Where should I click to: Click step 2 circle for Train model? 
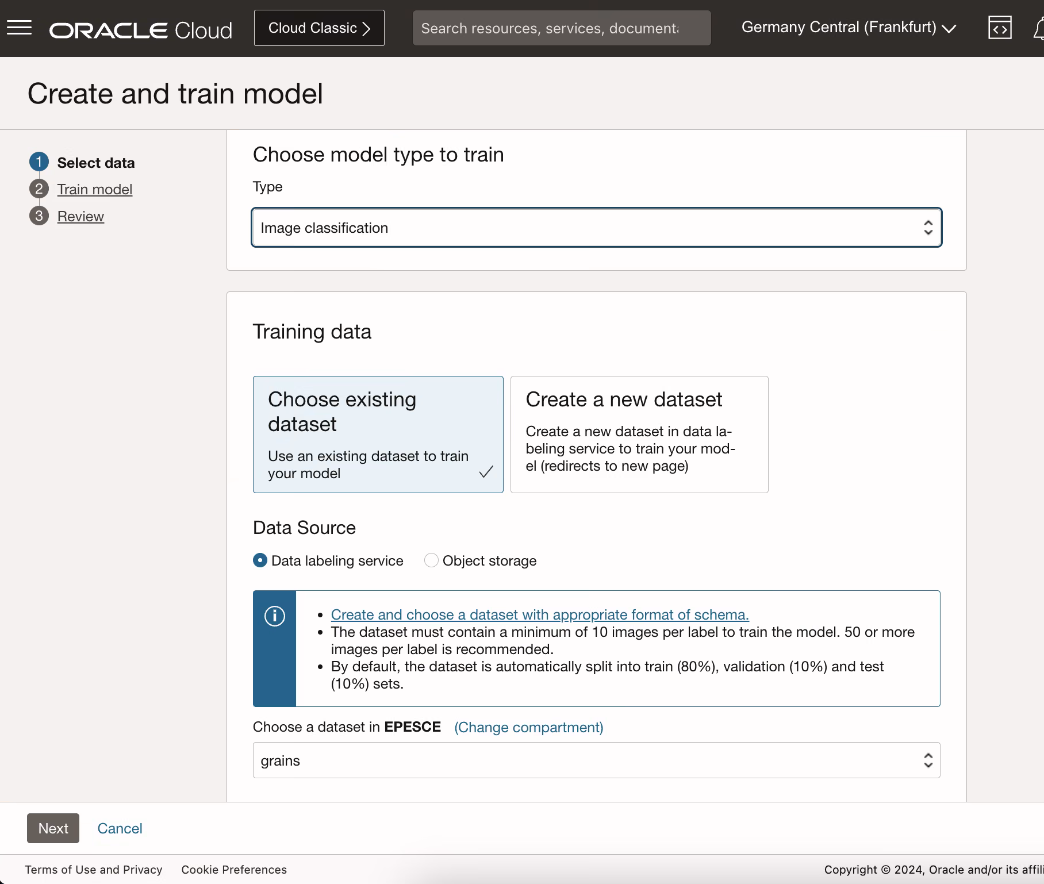click(x=39, y=189)
